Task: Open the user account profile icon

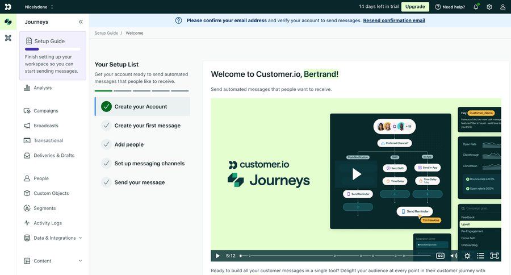Action: 503,7
